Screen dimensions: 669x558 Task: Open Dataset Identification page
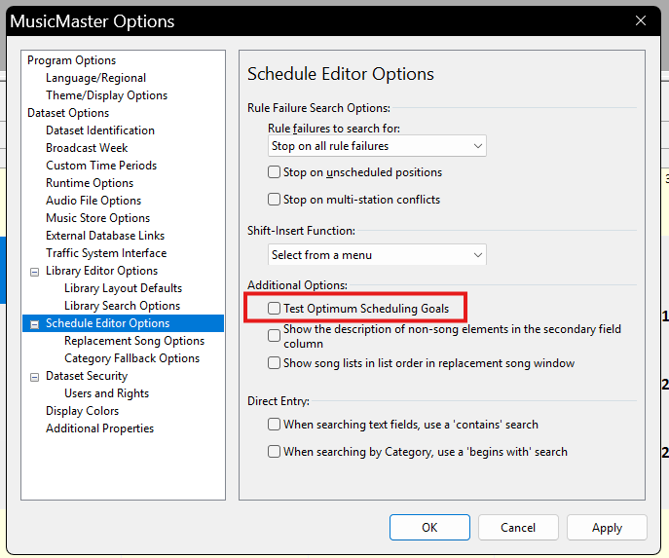coord(100,130)
